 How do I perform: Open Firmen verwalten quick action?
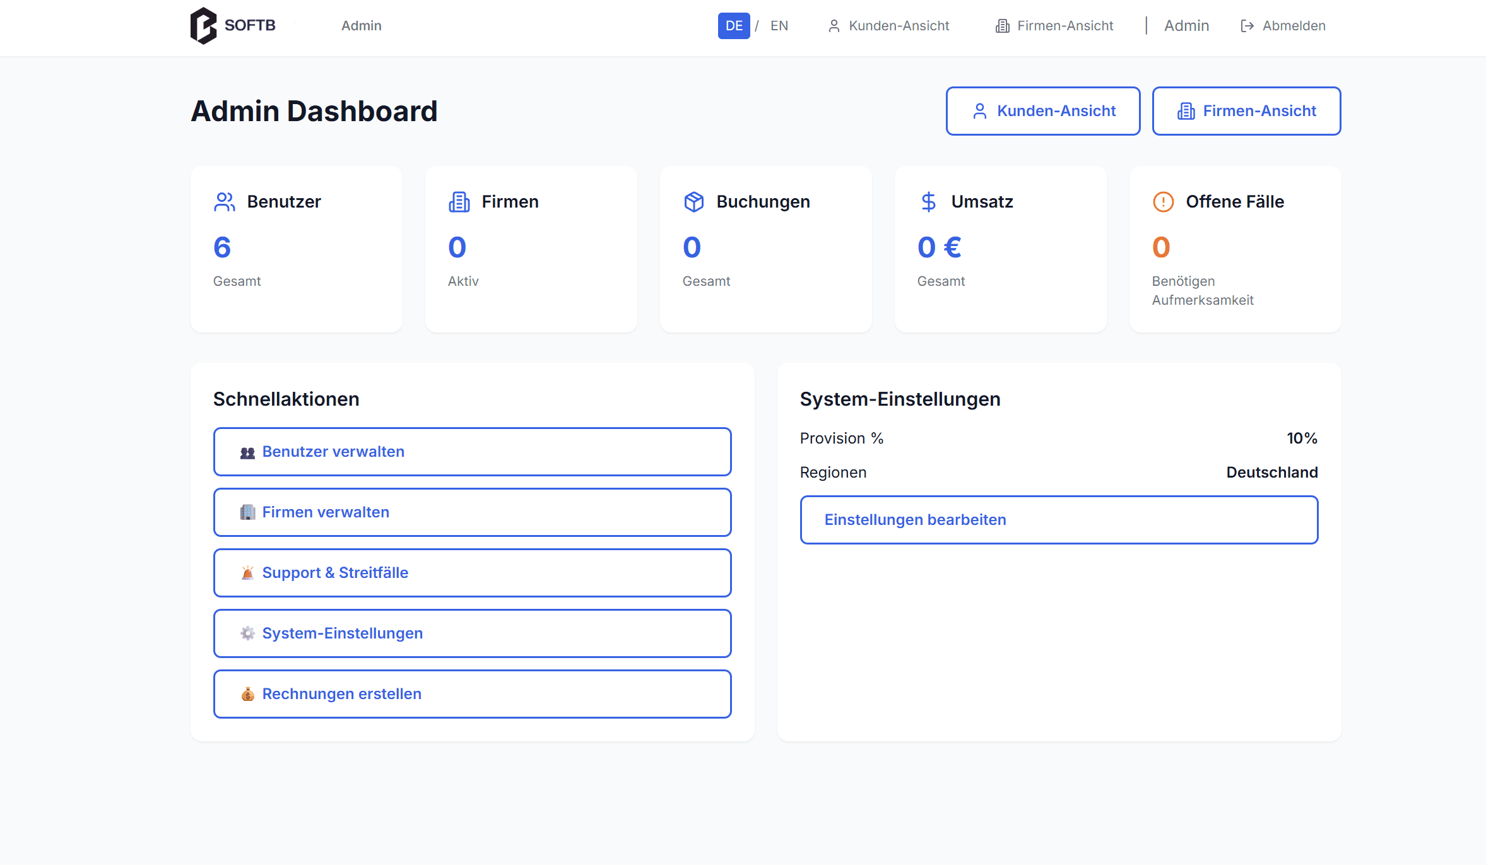click(x=472, y=512)
